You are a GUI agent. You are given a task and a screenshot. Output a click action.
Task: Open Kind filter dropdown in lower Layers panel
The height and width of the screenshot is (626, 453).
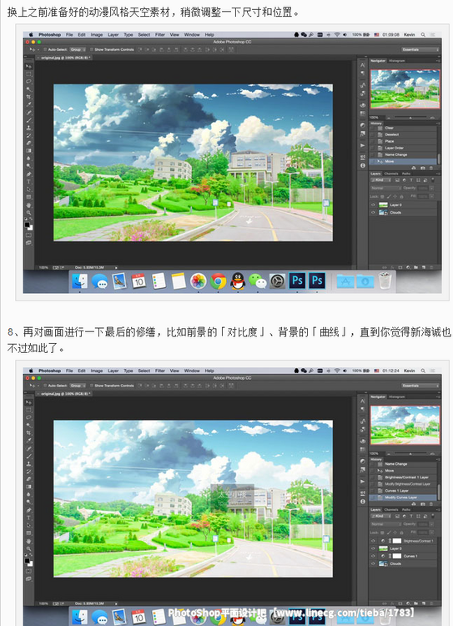point(380,516)
